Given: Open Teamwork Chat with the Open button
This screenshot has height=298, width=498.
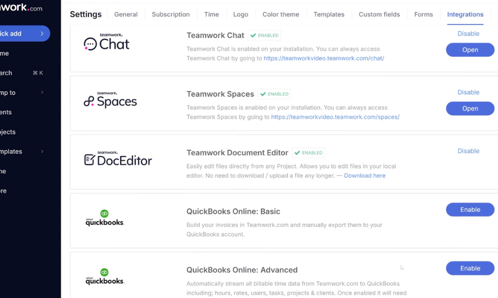Looking at the screenshot, I should pos(470,50).
